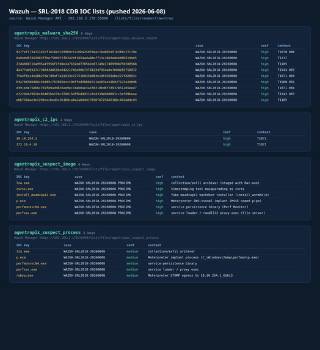Click the hash starting with 27d4968716

click(x=76, y=64)
